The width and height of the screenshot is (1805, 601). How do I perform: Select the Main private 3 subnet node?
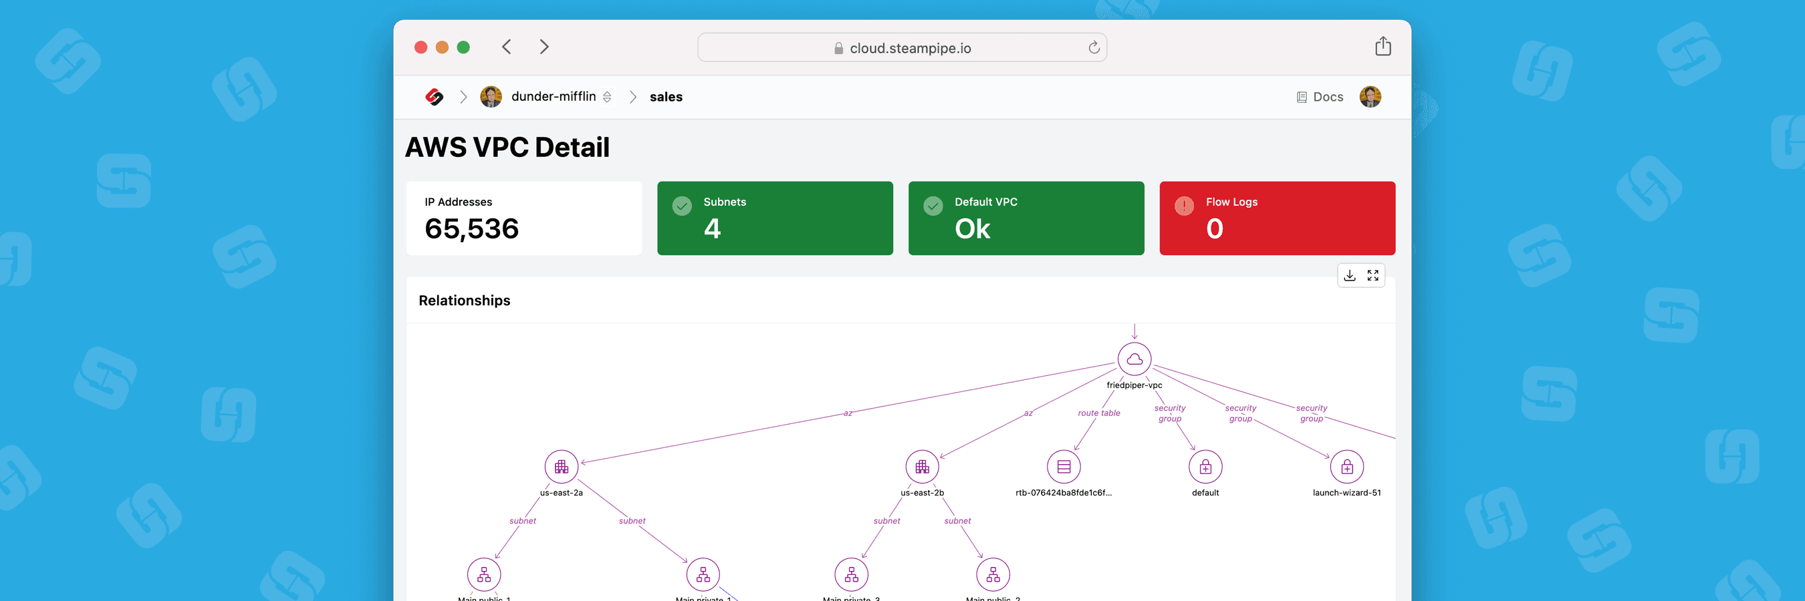point(851,574)
